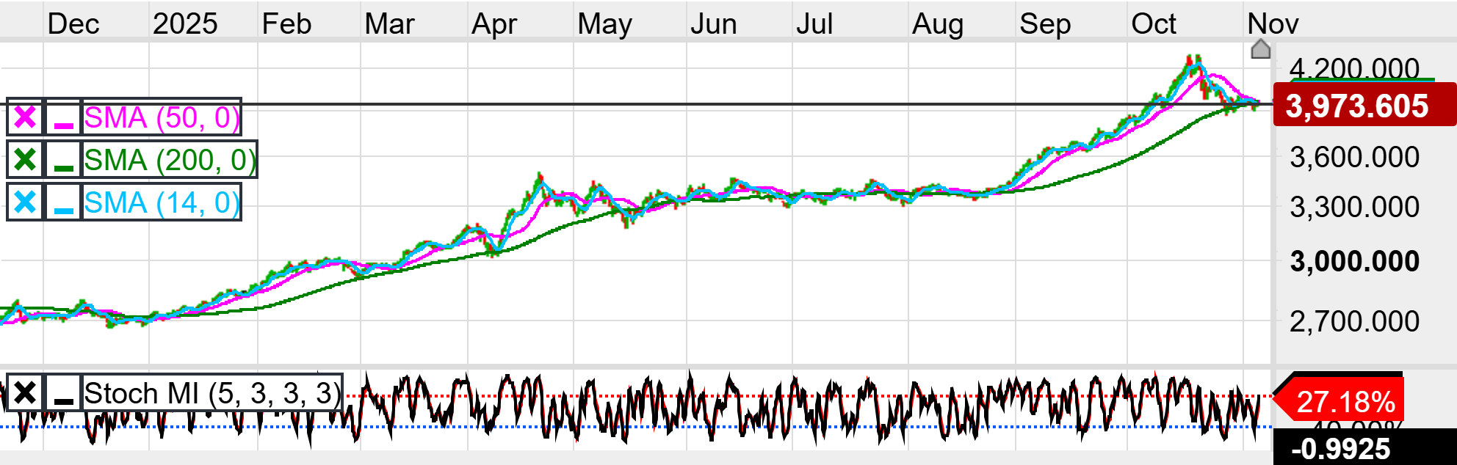
Task: Select Oct on the time axis
Action: coord(1153,24)
